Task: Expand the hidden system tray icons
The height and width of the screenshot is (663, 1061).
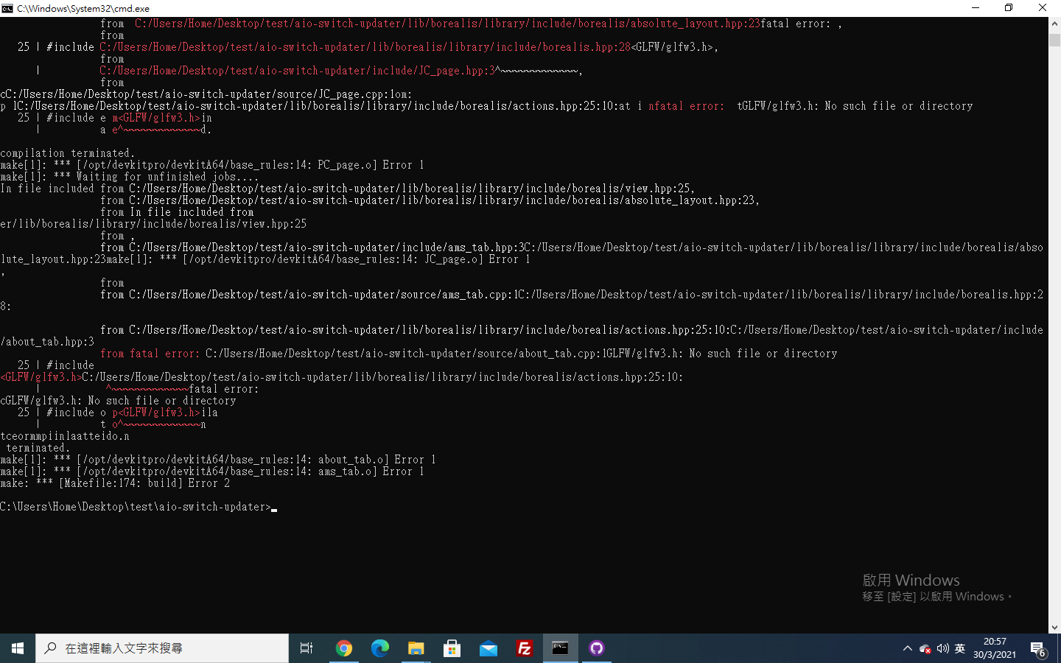Action: pos(908,648)
